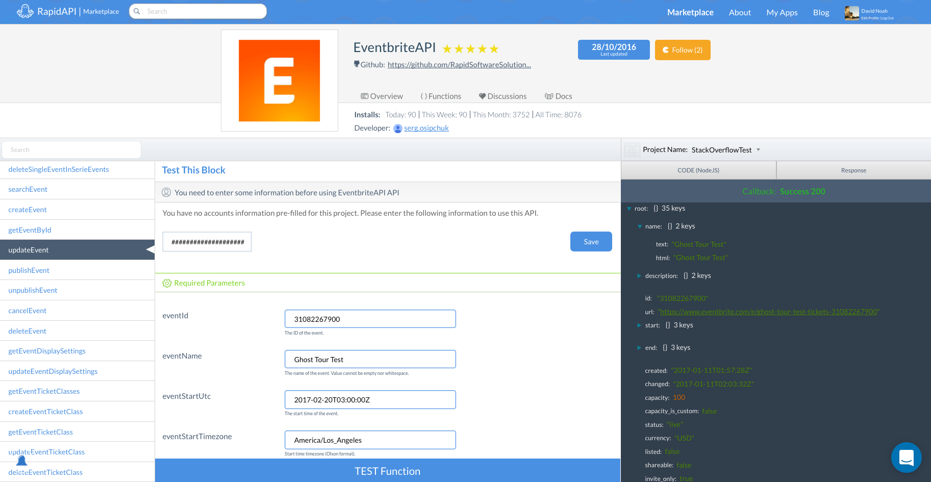Click the capacity value 100 in response

click(x=679, y=397)
